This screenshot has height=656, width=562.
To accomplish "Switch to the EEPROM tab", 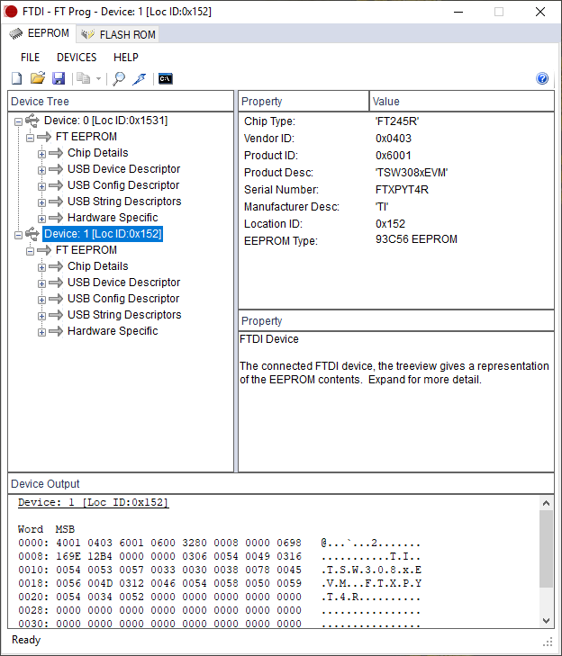I will [x=39, y=33].
